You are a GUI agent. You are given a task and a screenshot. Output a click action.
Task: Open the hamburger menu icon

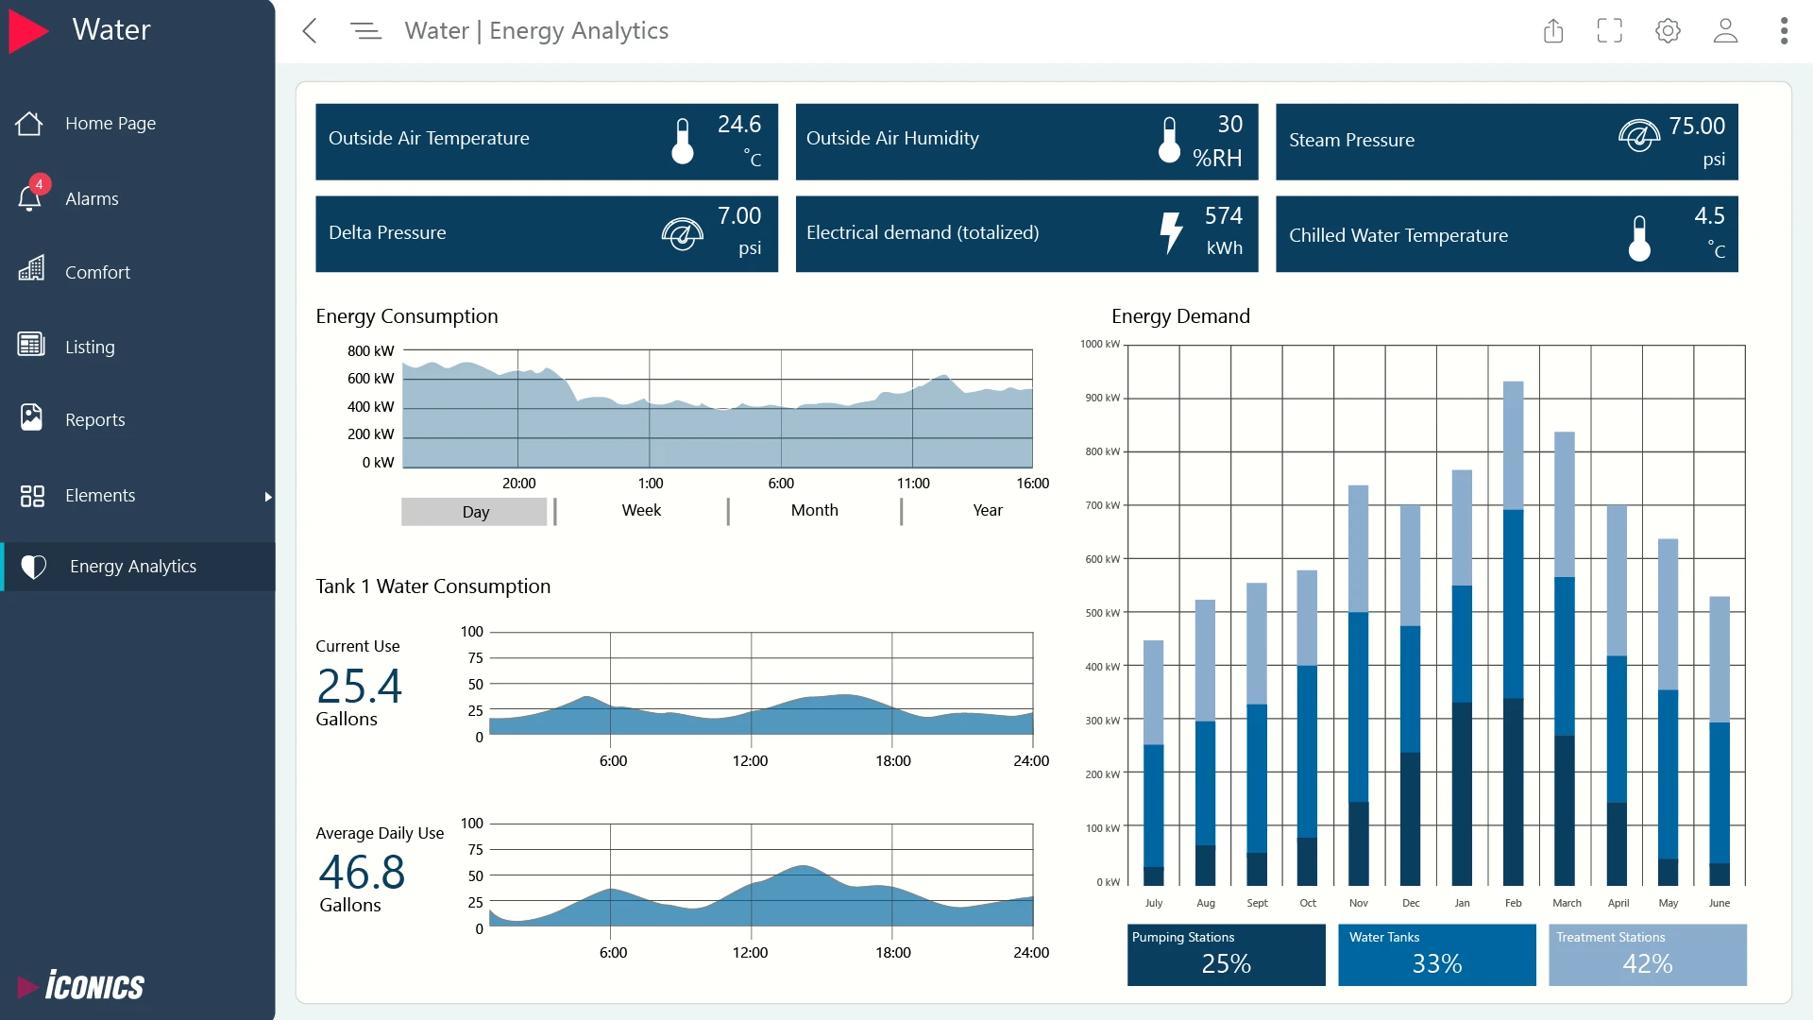click(365, 31)
